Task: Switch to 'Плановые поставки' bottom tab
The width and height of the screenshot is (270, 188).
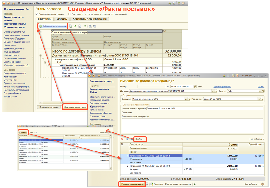Action: [x=49, y=107]
